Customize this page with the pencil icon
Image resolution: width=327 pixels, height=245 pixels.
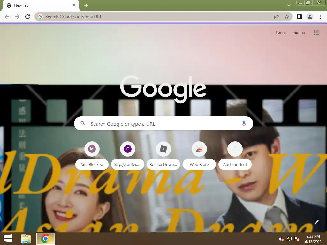[316, 222]
